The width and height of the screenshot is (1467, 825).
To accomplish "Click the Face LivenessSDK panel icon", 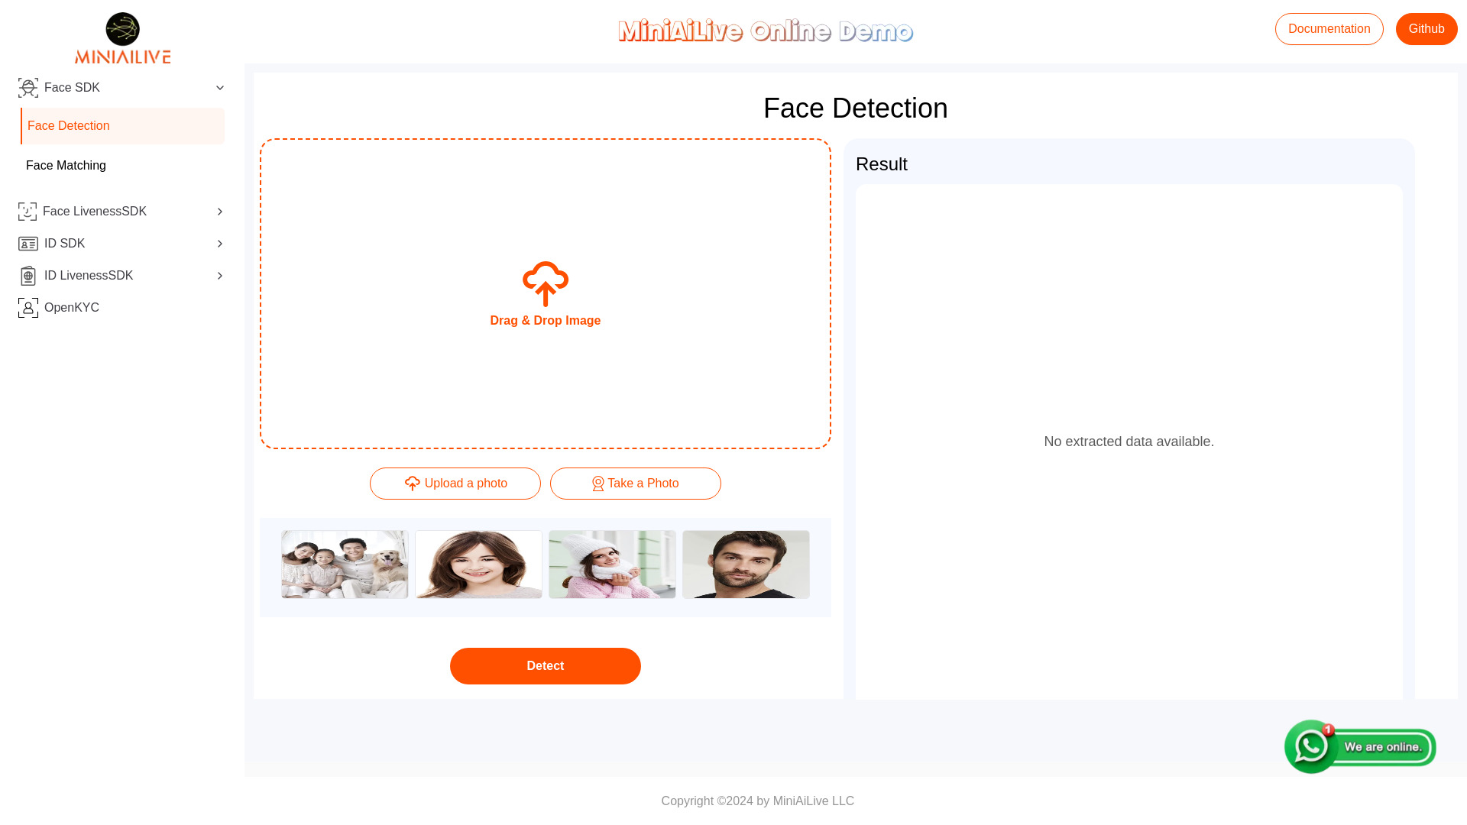I will tap(28, 211).
